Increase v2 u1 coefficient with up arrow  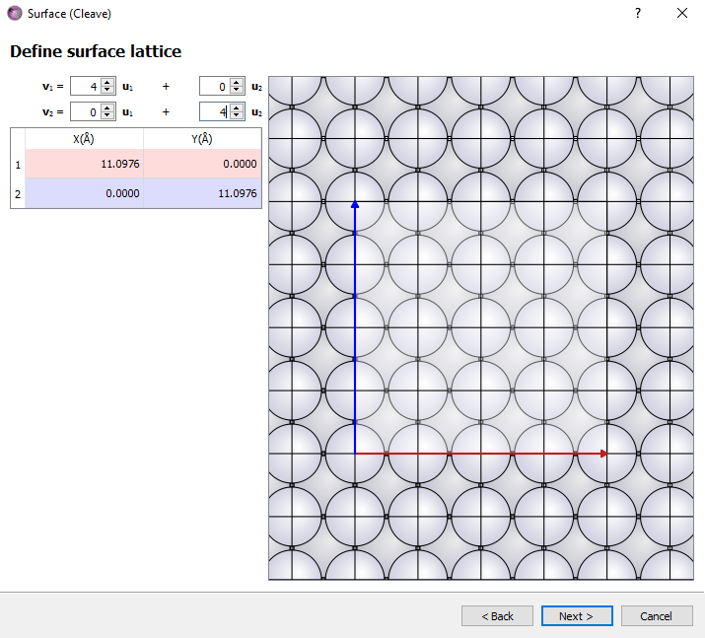coord(107,108)
